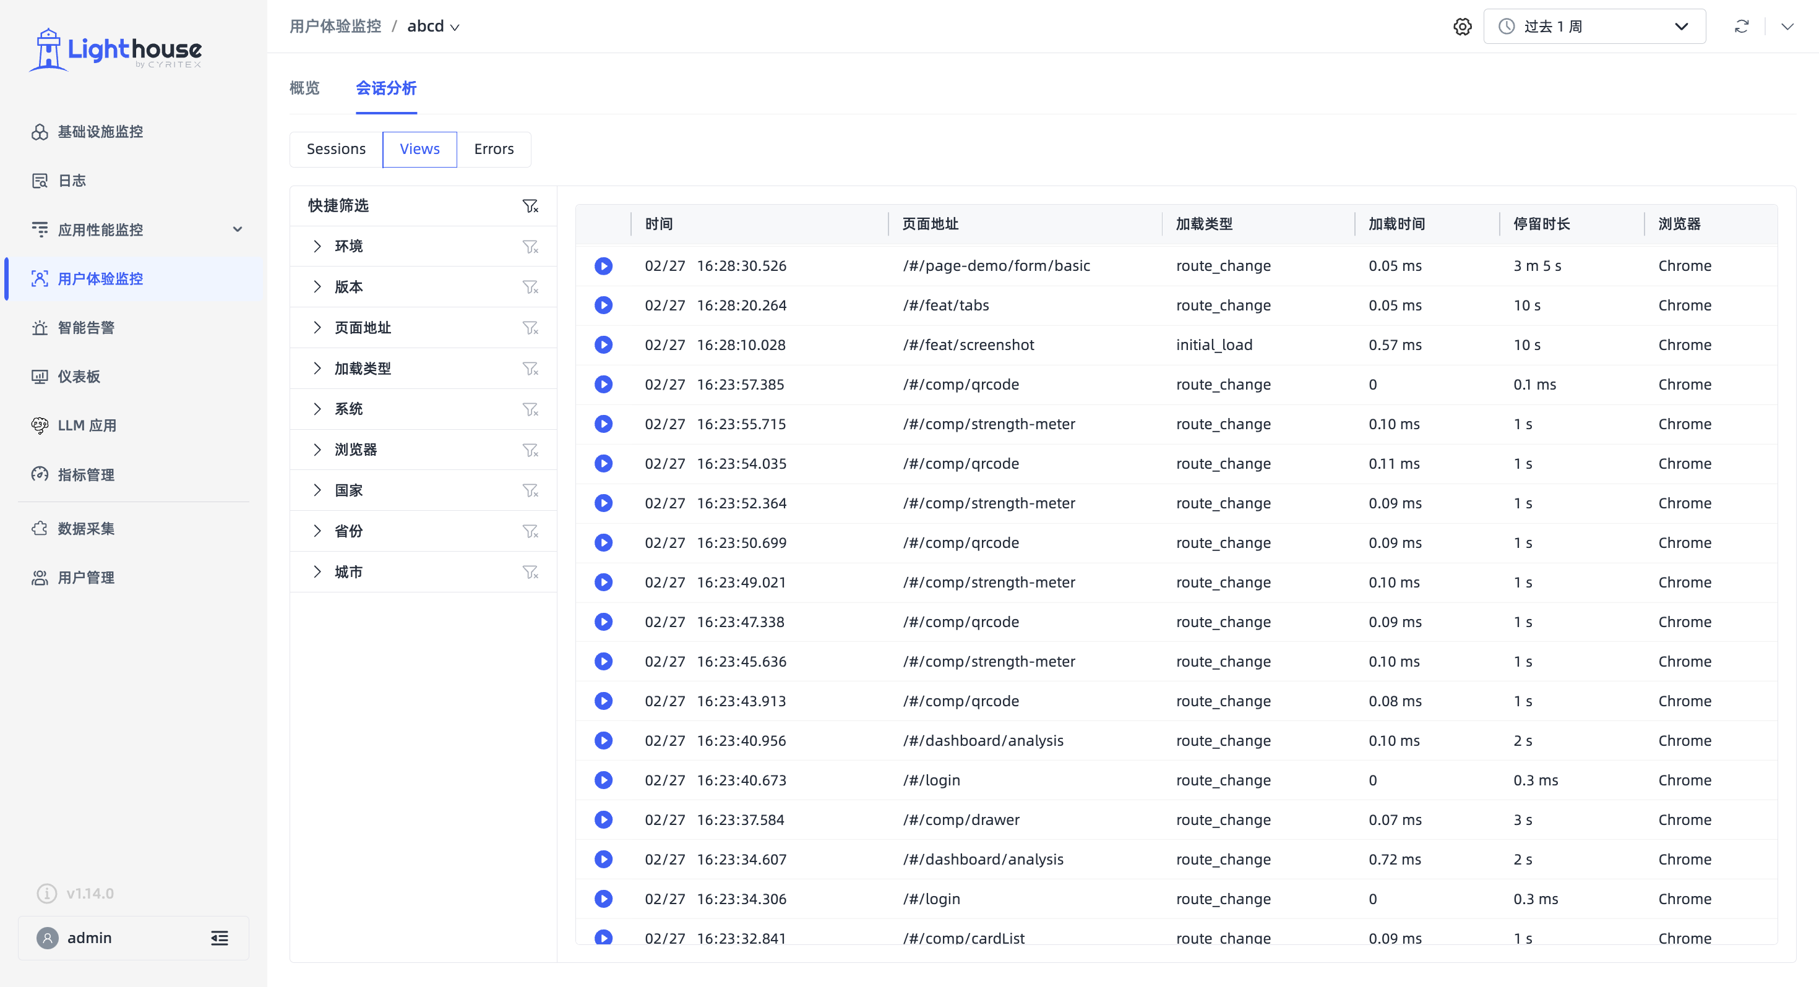Clear the 省份 filter icon
The image size is (1819, 987).
530,532
